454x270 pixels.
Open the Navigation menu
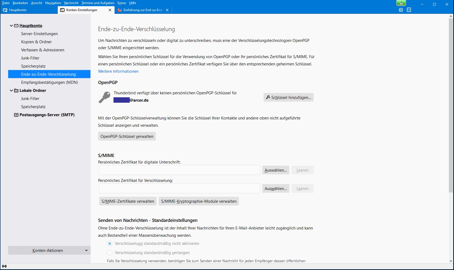tap(53, 3)
